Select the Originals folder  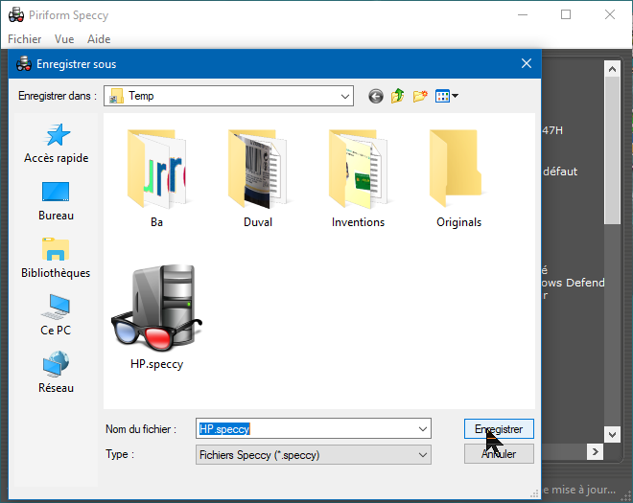coord(459,178)
